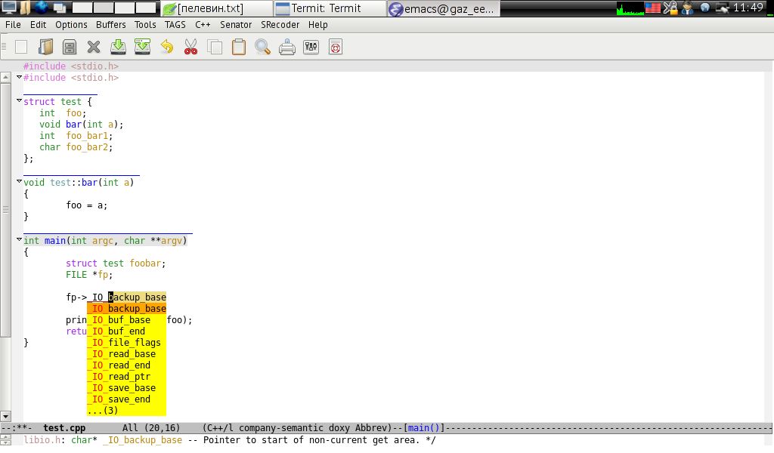Viewport: 774px width, 453px height.
Task: Click the [main()] function indicator in mode line
Action: click(423, 428)
